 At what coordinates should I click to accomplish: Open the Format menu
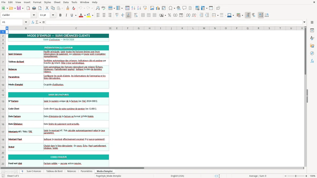[x=37, y=2]
